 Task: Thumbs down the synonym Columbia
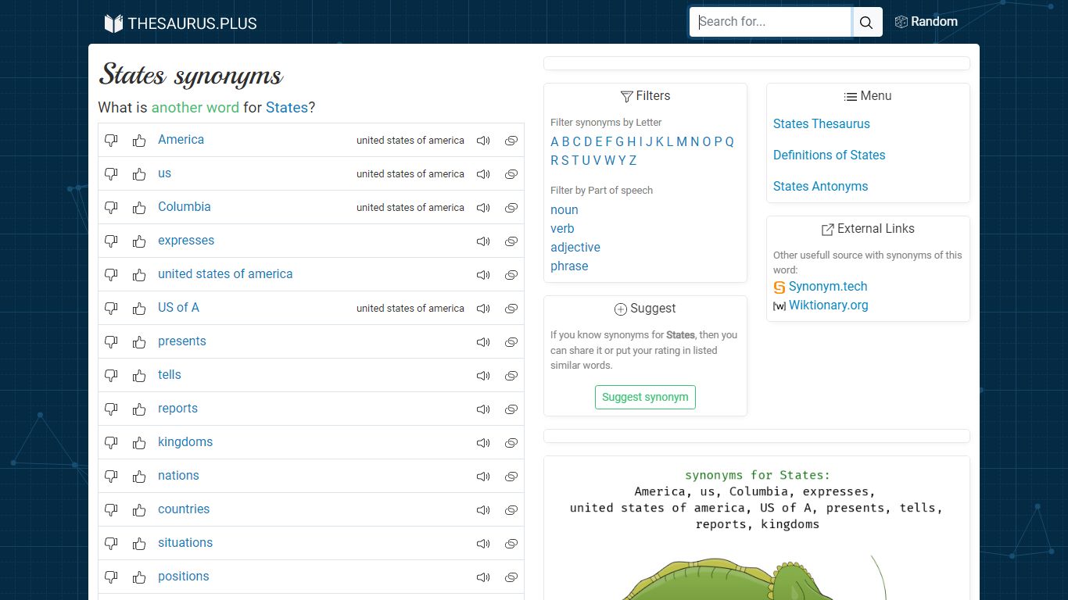click(111, 208)
